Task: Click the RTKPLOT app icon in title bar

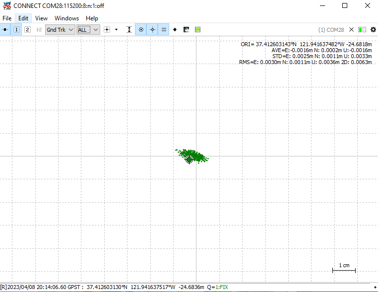Action: coord(7,5)
